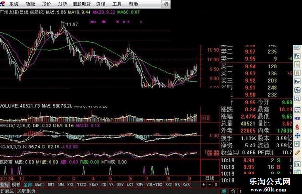Open the 功能 menu
Image resolution: width=302 pixels, height=194 pixels.
click(30, 4)
